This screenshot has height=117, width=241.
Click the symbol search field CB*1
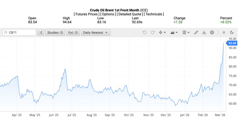19,32
